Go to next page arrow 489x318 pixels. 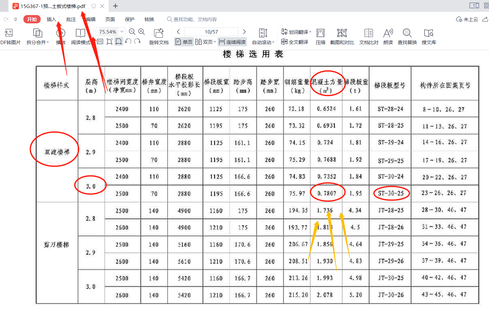[244, 32]
